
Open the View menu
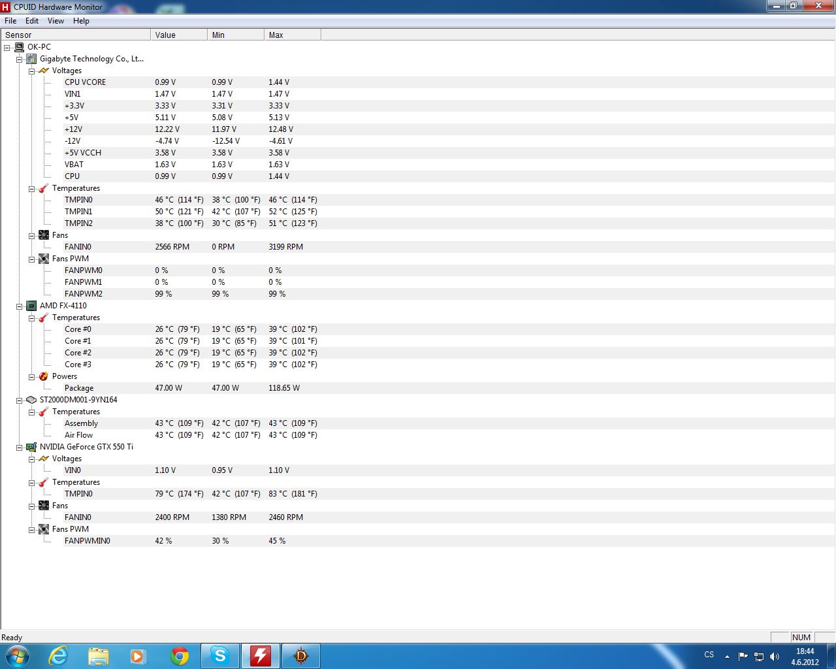click(56, 21)
